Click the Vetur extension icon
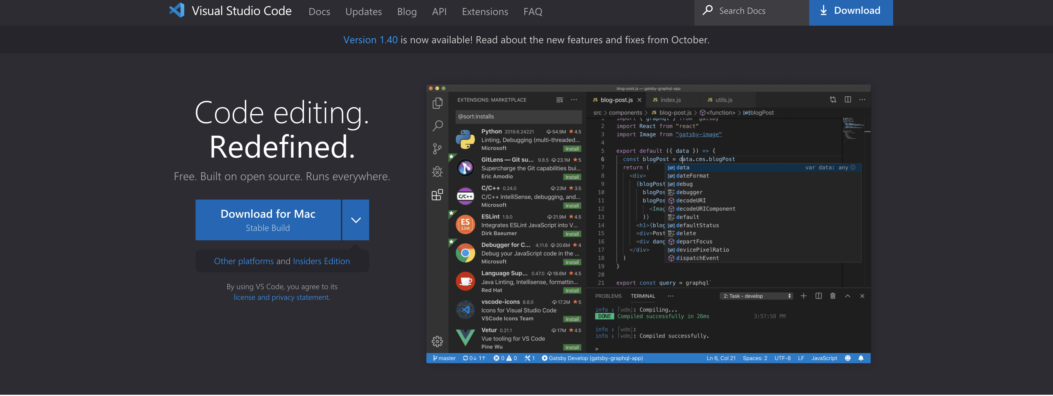The height and width of the screenshot is (396, 1053). [465, 338]
